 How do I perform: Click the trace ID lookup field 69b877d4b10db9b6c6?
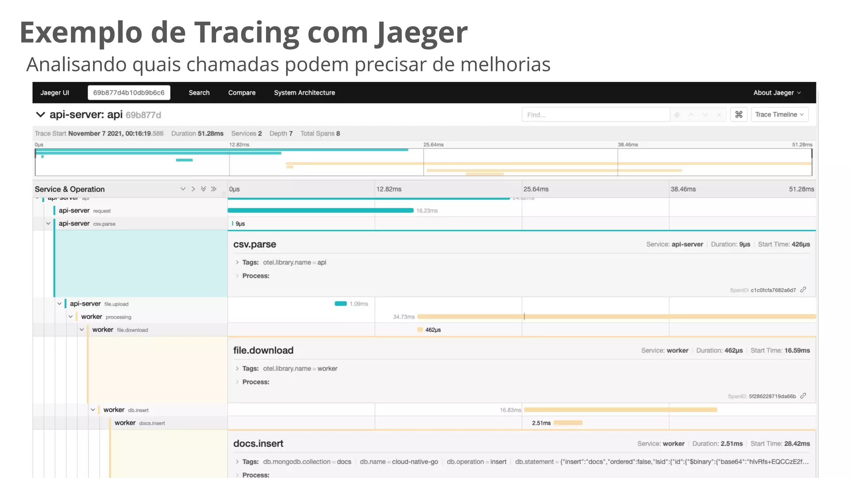129,93
